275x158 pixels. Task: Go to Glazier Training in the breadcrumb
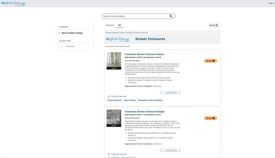125,33
